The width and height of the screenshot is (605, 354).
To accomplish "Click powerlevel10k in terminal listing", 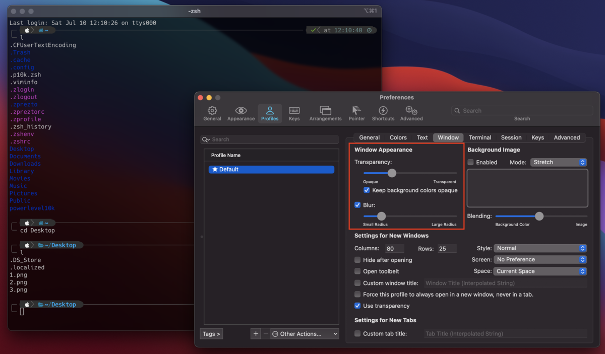I will coord(32,208).
